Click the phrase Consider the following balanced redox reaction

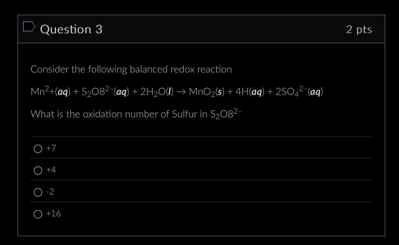(131, 69)
